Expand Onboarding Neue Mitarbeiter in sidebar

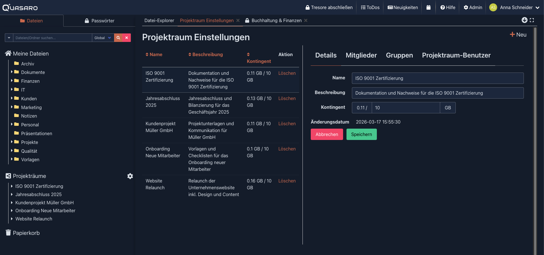pos(12,211)
